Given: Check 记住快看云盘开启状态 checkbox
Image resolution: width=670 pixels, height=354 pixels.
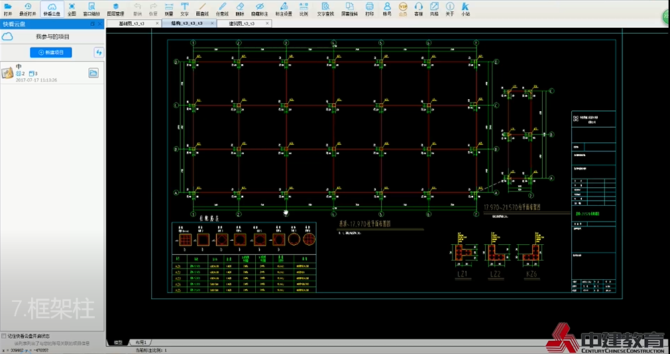Looking at the screenshot, I should [4, 336].
